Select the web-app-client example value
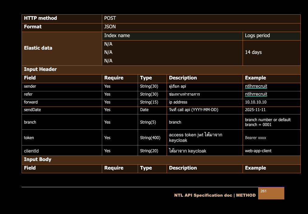The image size is (308, 214). (258, 151)
